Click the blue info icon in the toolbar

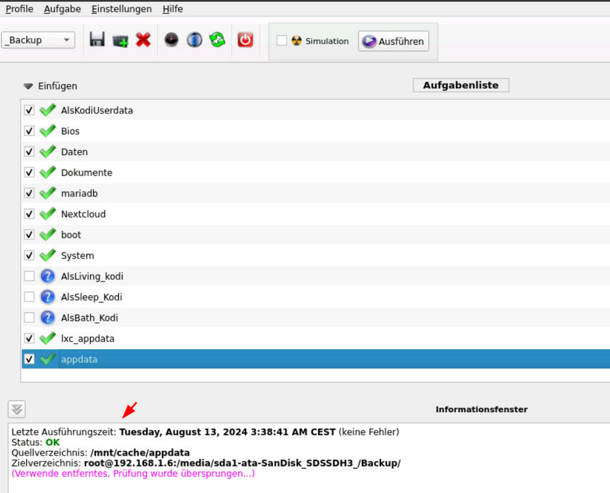pyautogui.click(x=194, y=39)
